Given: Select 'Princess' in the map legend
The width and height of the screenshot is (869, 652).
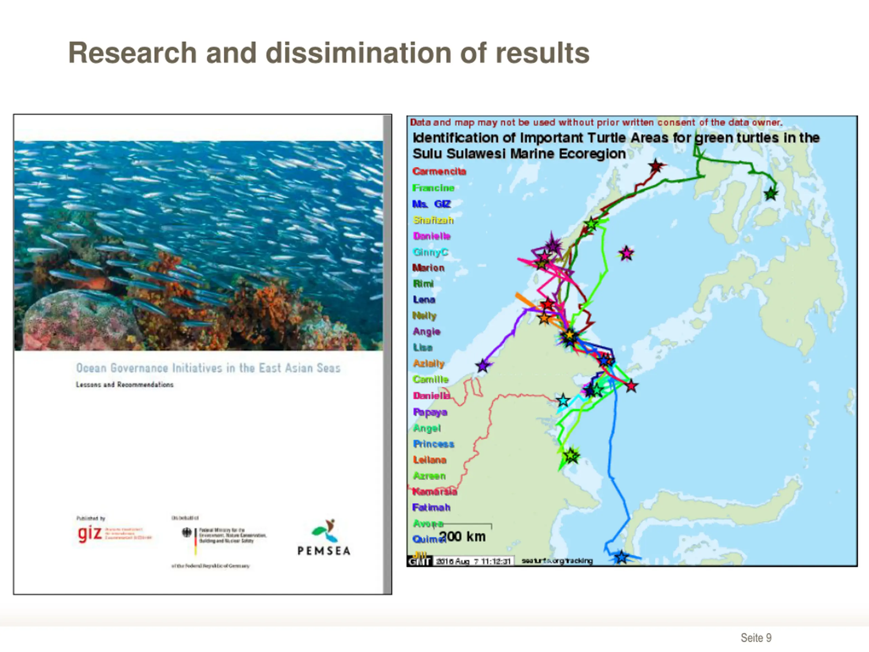Looking at the screenshot, I should 433,444.
